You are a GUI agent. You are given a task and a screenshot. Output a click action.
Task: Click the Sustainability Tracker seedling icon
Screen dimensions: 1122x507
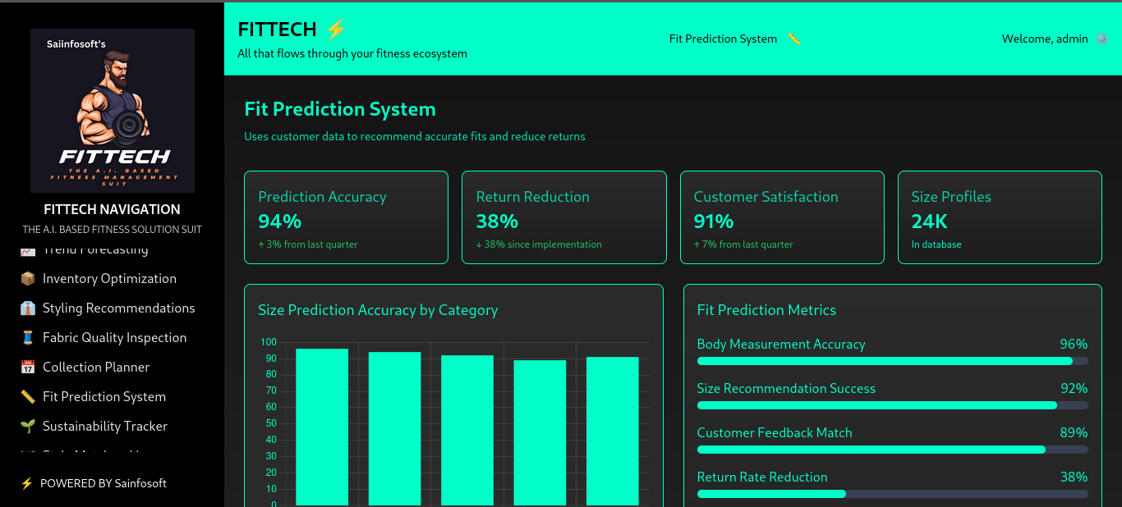28,427
